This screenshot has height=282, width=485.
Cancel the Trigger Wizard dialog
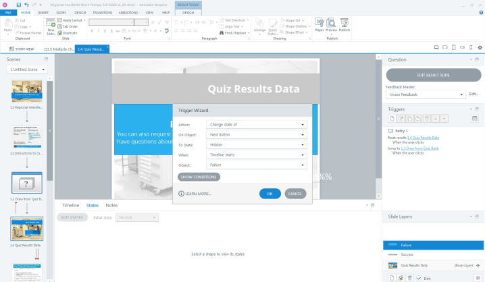pyautogui.click(x=295, y=194)
